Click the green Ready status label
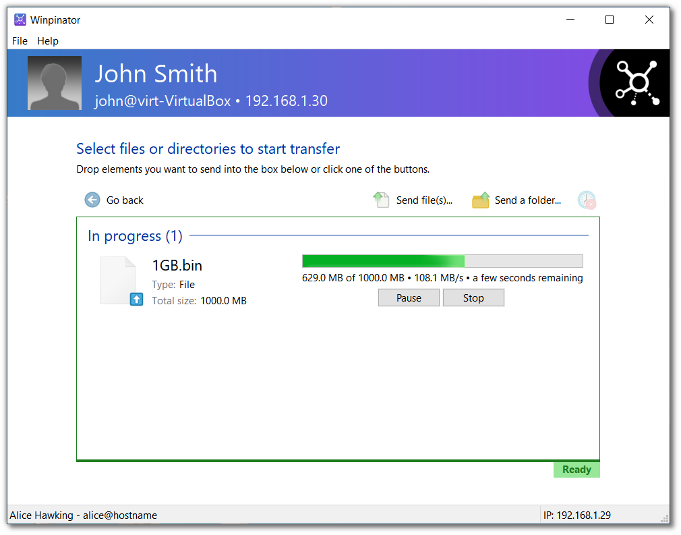This screenshot has width=681, height=535. (x=576, y=470)
